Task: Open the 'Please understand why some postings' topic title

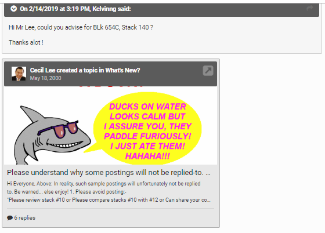Action: pos(109,173)
